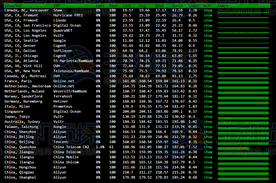Open MTR show link for Fremont Linode

(208, 20)
